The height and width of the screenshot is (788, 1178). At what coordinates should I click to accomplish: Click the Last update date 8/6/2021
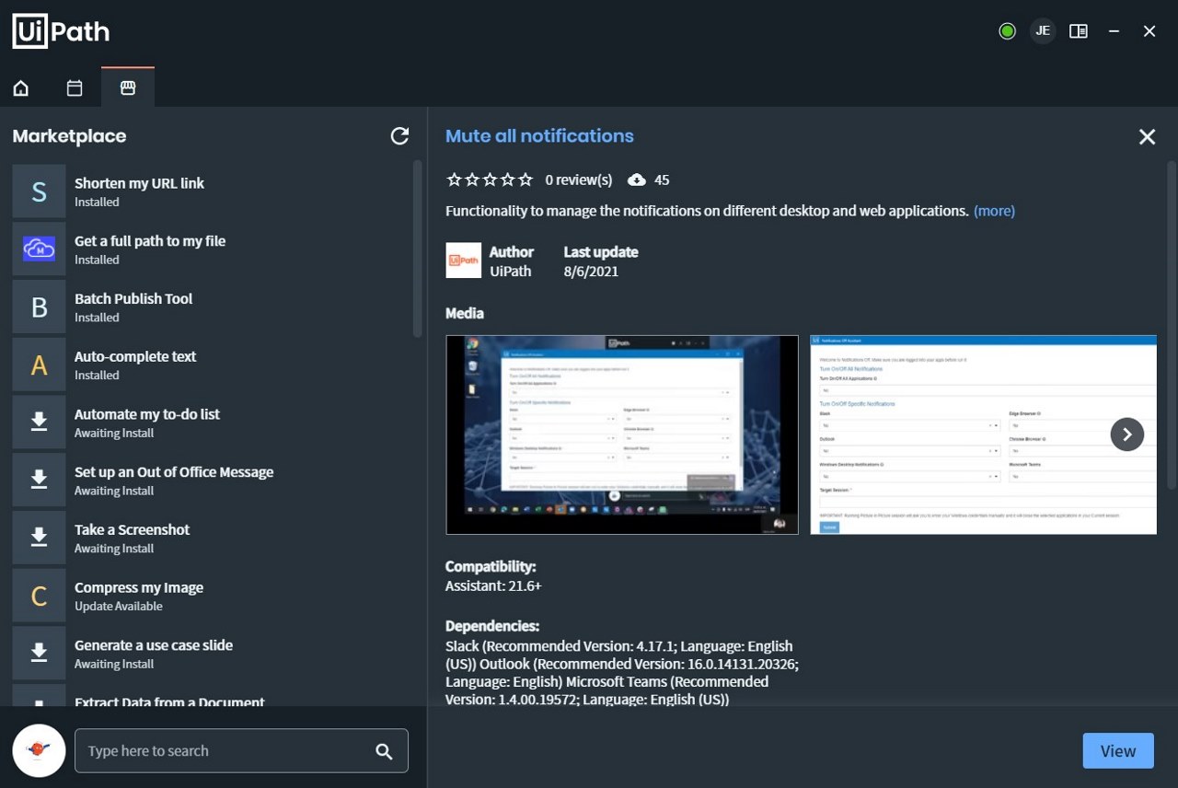(x=591, y=272)
